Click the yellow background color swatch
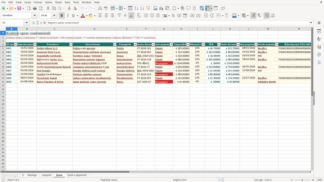This screenshot has width=324, height=182. tap(91, 16)
